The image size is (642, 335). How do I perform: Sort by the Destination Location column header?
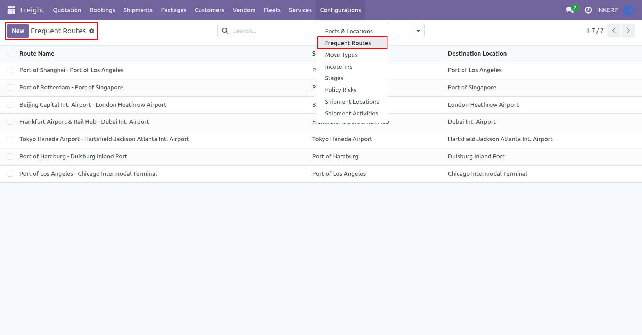tap(477, 54)
